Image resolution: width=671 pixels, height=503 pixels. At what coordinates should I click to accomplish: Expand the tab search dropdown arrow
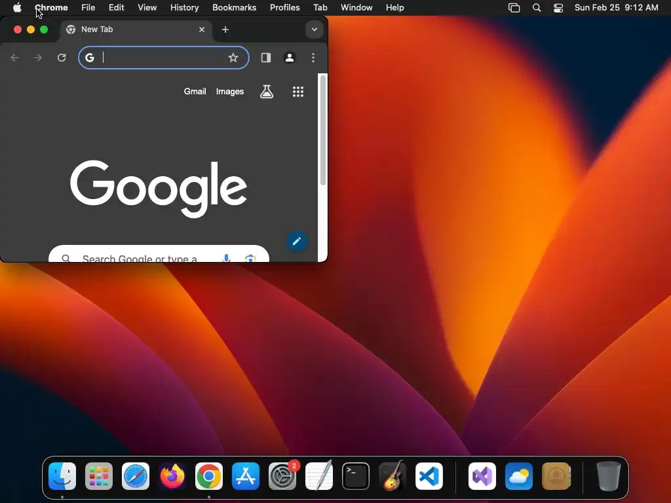coord(315,29)
